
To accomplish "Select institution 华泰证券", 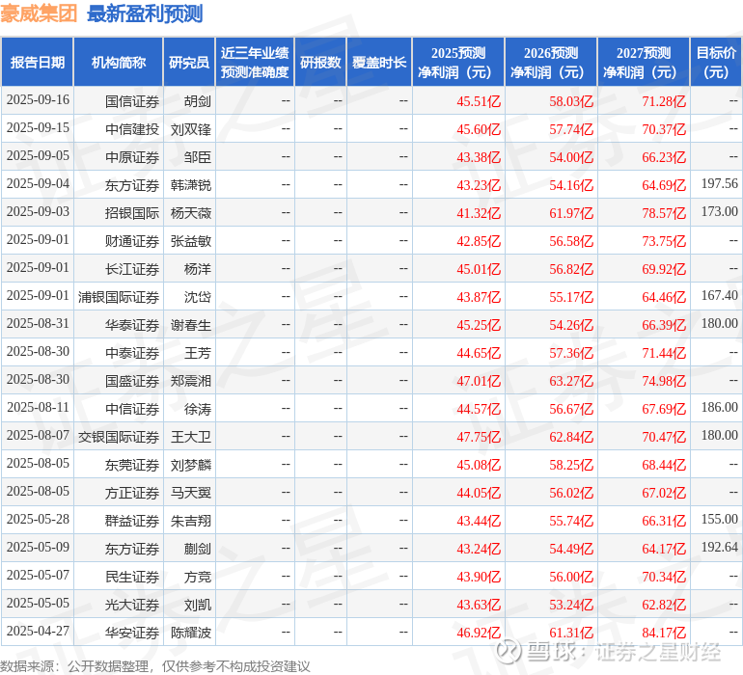I will coord(132,325).
